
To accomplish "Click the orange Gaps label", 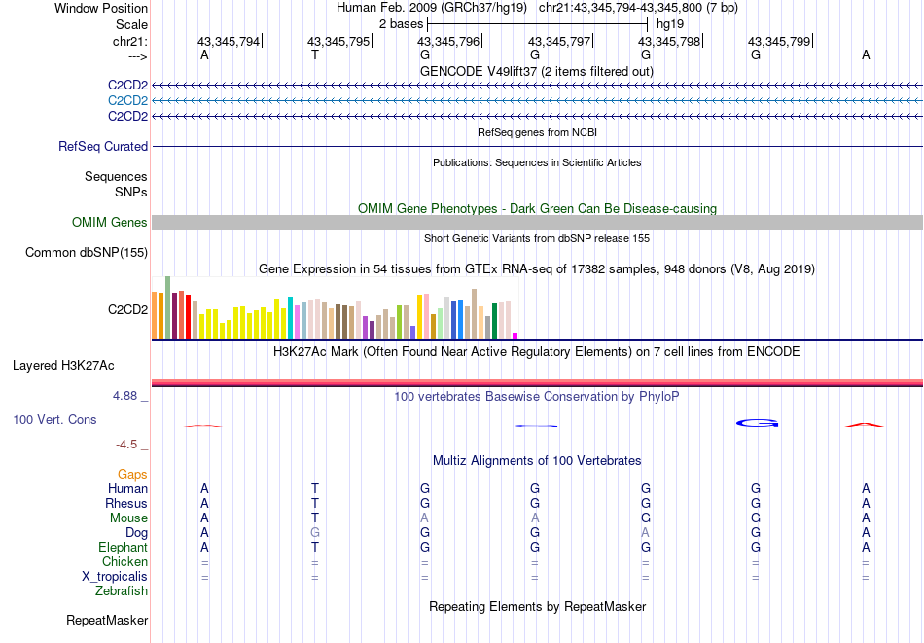I will tap(132, 475).
